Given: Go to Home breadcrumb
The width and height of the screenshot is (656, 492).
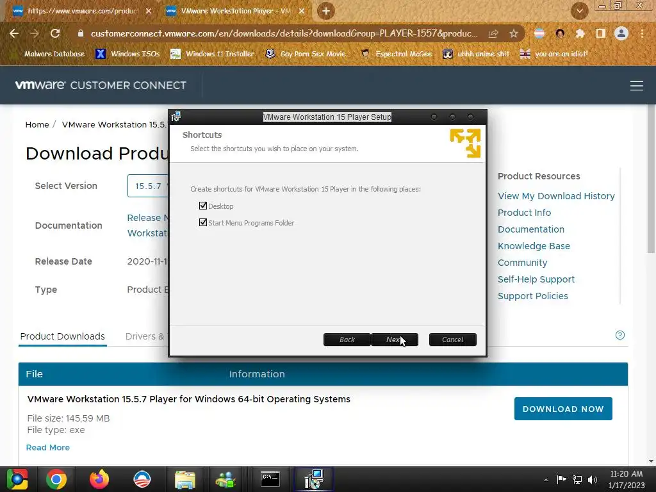Looking at the screenshot, I should pyautogui.click(x=37, y=125).
